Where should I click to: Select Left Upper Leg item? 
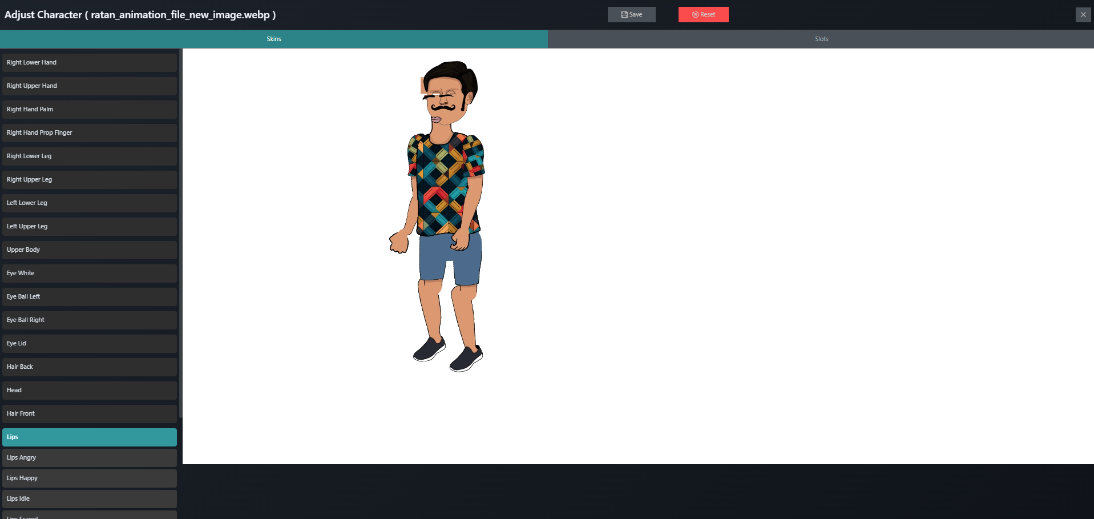pyautogui.click(x=90, y=227)
